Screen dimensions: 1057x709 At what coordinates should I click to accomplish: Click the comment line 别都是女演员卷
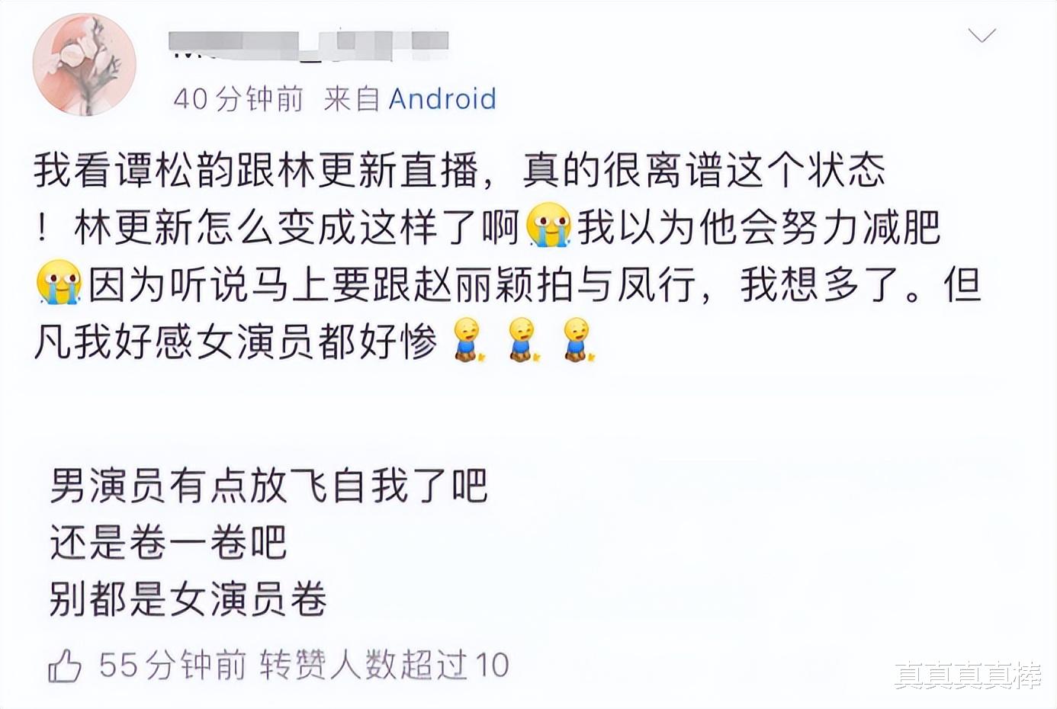(x=188, y=599)
